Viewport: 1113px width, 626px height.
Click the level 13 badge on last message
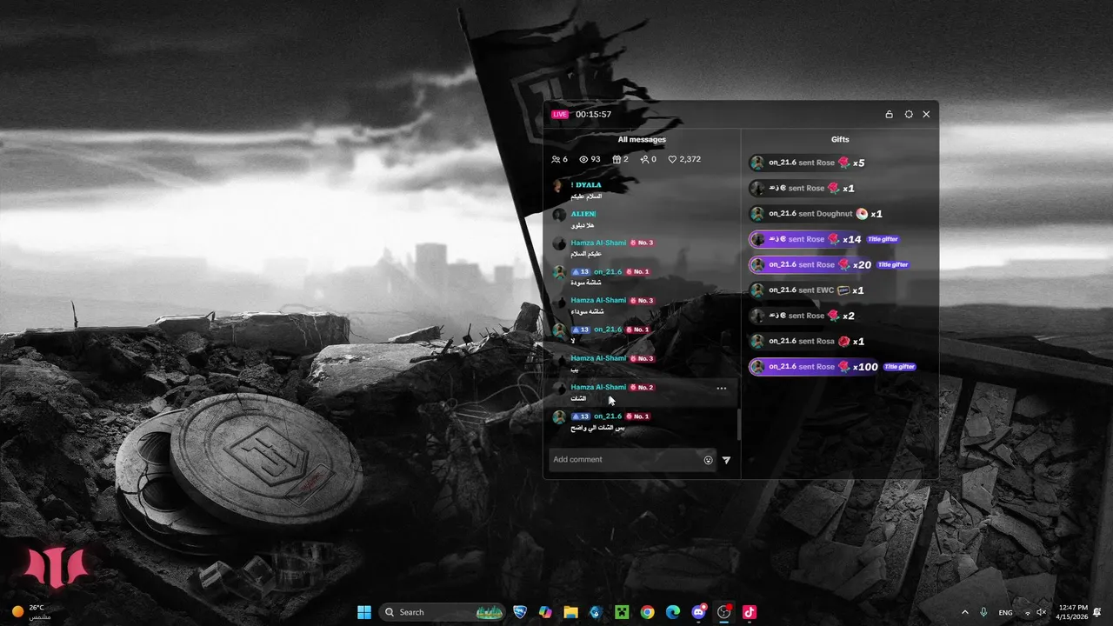[581, 416]
